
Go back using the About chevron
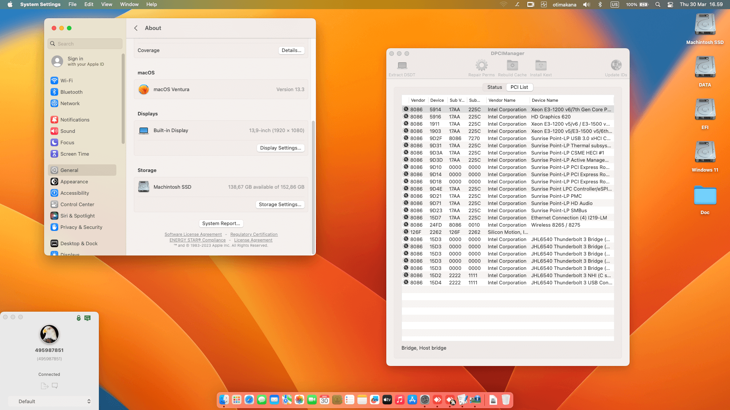coord(136,28)
